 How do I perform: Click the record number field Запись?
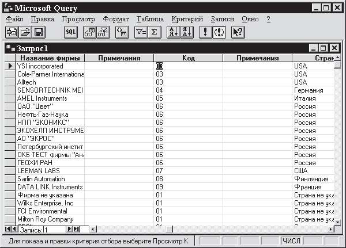coord(49,230)
